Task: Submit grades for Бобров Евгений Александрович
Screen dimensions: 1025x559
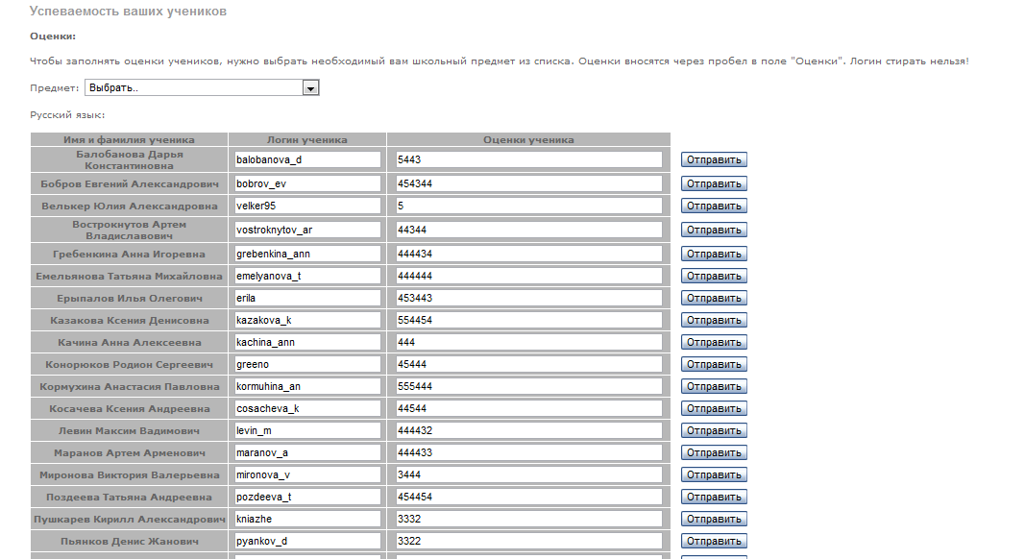Action: 714,183
